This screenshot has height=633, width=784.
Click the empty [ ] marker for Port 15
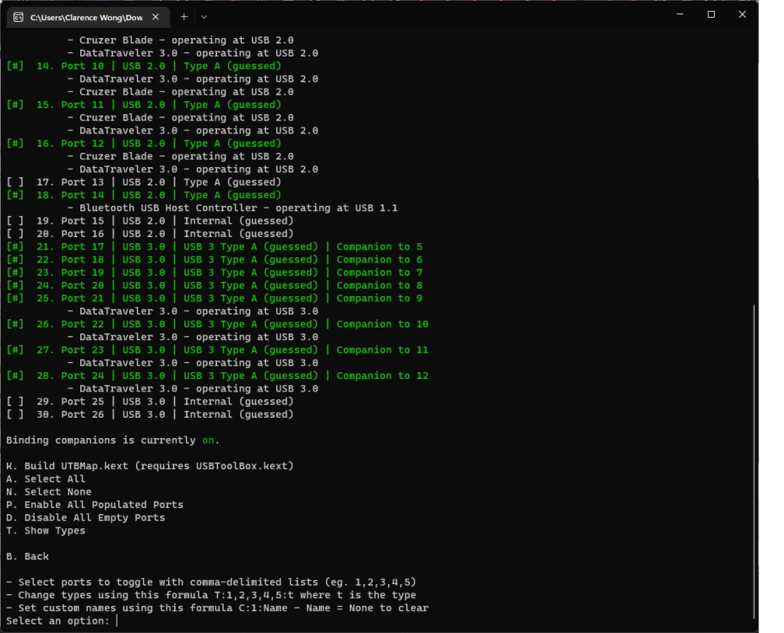tap(15, 221)
